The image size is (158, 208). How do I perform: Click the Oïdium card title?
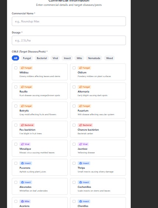82,72
